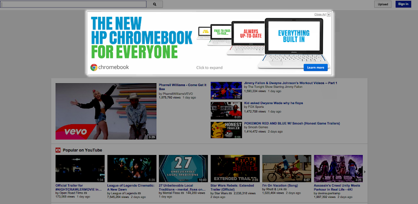Open PharrellWilliamsVEVO channel link
418x204 pixels.
click(177, 94)
